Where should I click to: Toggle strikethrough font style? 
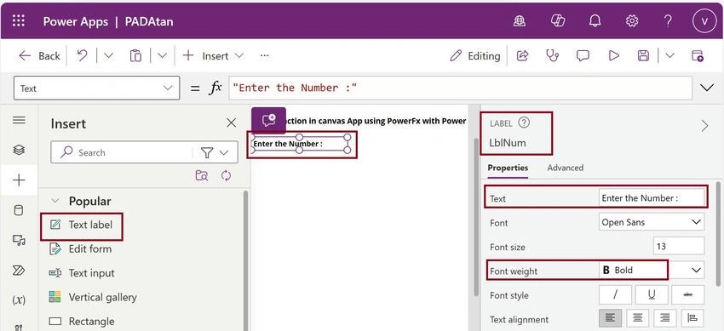click(x=688, y=295)
